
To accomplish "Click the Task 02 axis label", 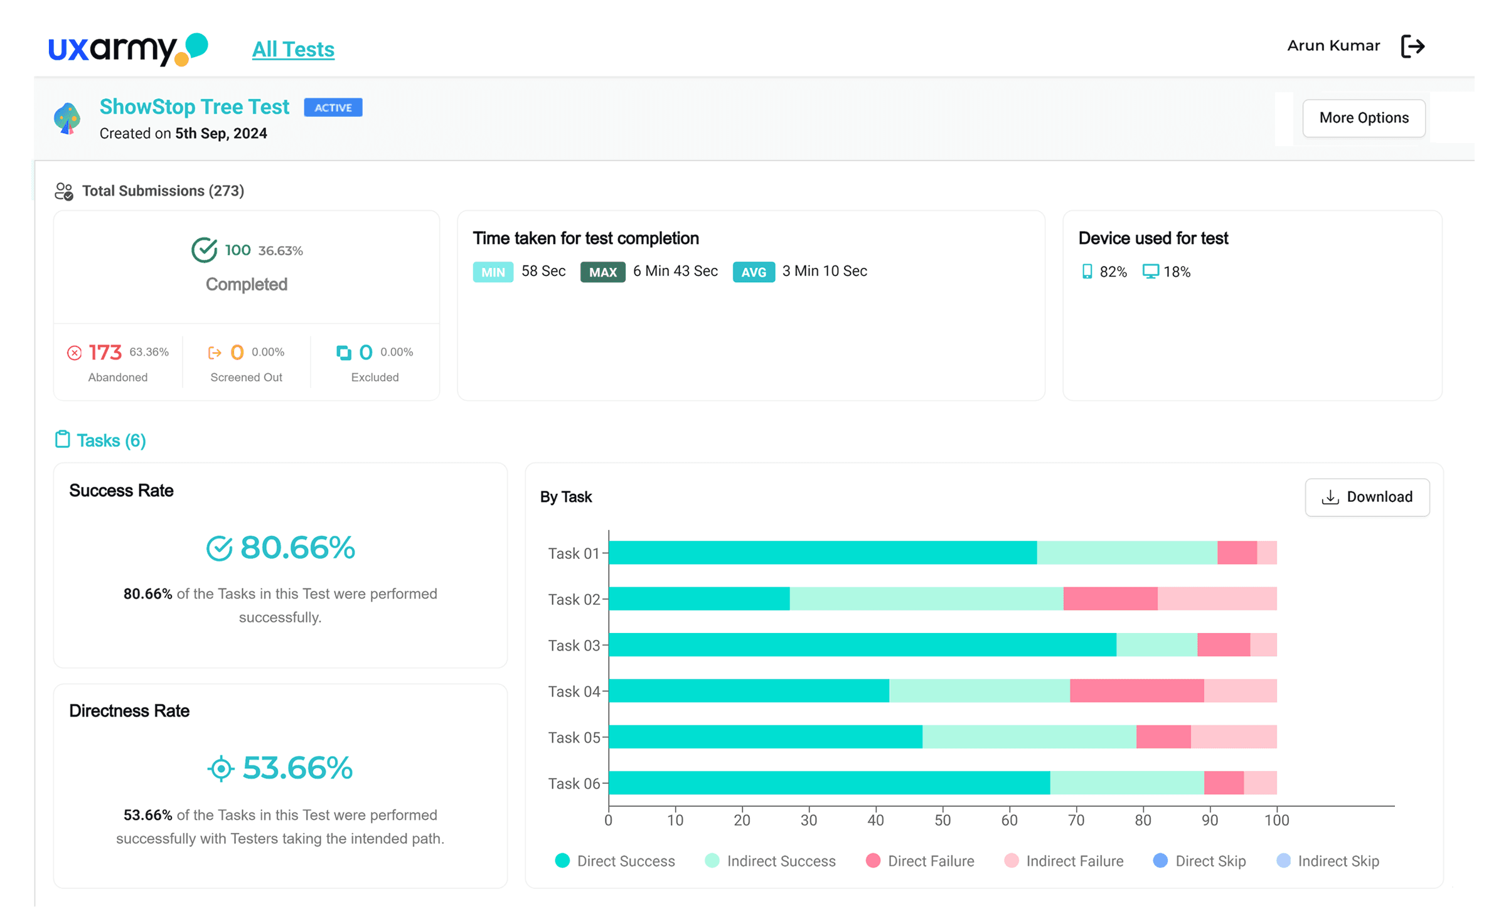I will coord(574,599).
